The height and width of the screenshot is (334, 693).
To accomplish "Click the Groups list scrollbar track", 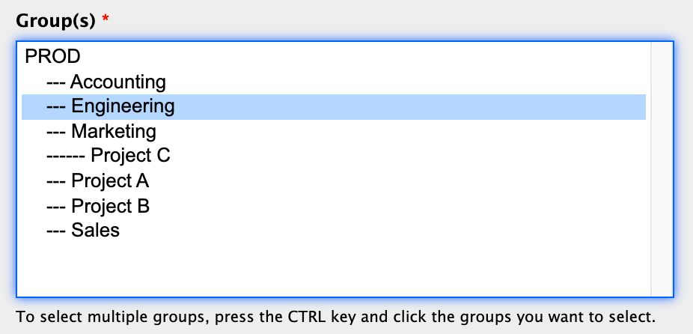I will pyautogui.click(x=662, y=169).
